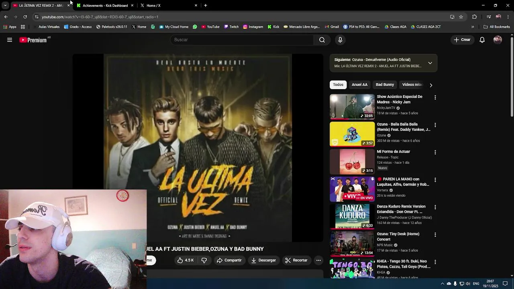514x289 pixels.
Task: Open the PS4 to PS5: All Gam... bookmark
Action: (x=361, y=27)
